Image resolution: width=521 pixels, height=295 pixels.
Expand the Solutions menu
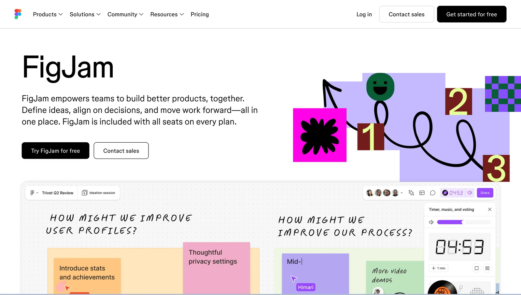tap(85, 14)
